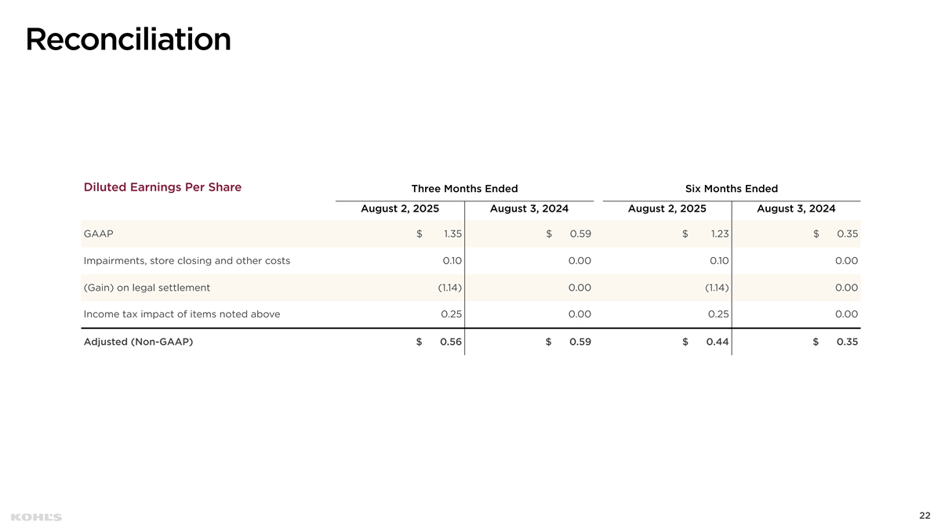Viewport: 941px width, 529px height.
Task: Select the adjusted value 0.56
Action: 451,342
